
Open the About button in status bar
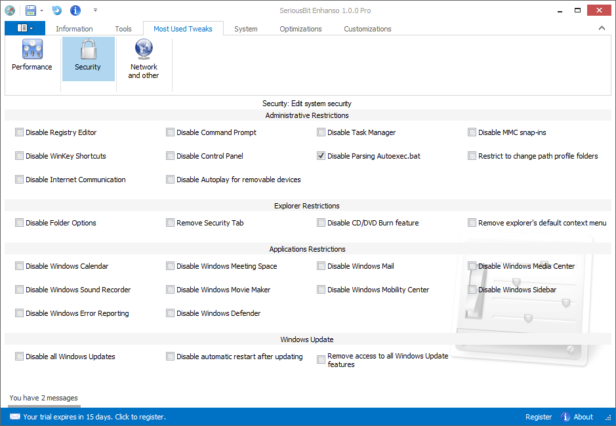(577, 417)
